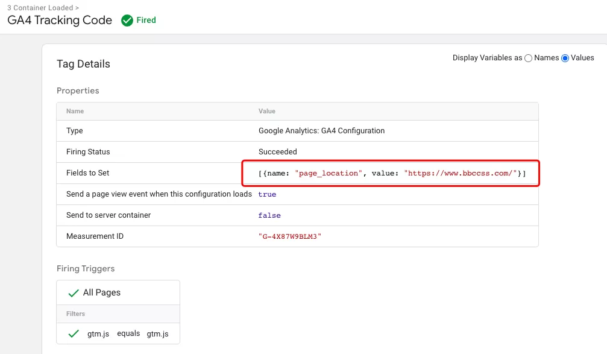Click the "GA4 Tracking Code" title
607x354 pixels.
click(60, 20)
